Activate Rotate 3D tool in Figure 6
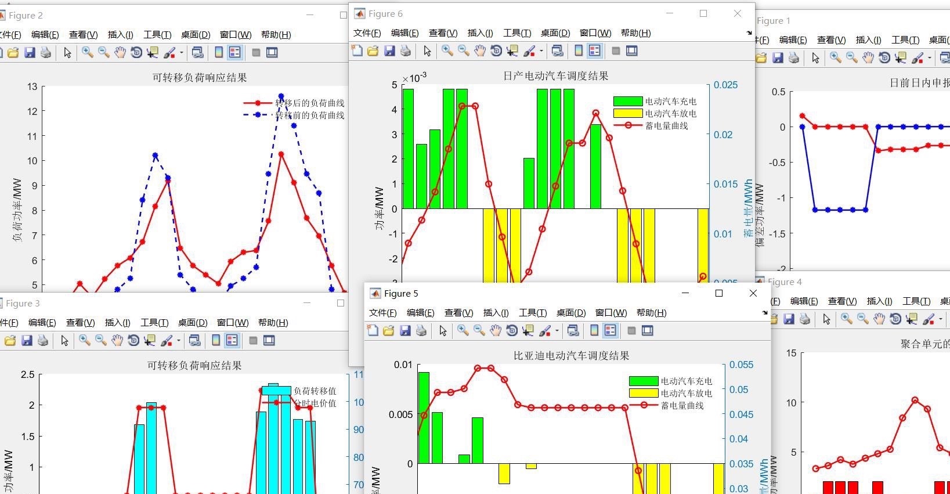The image size is (950, 494). pyautogui.click(x=496, y=51)
